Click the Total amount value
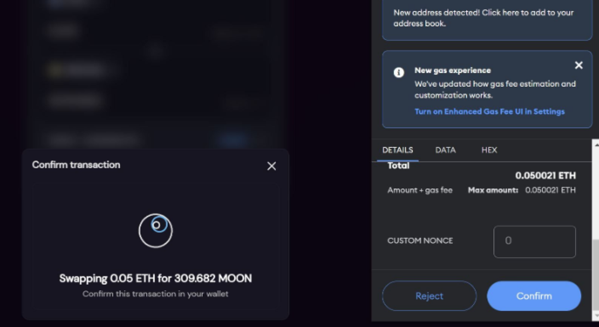 (x=545, y=176)
